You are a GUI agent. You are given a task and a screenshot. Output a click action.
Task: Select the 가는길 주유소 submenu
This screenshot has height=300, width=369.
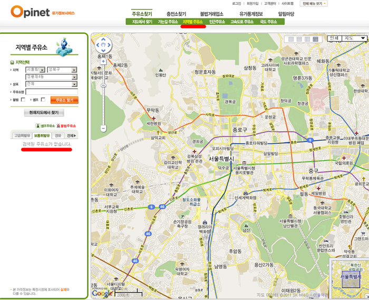coord(168,22)
